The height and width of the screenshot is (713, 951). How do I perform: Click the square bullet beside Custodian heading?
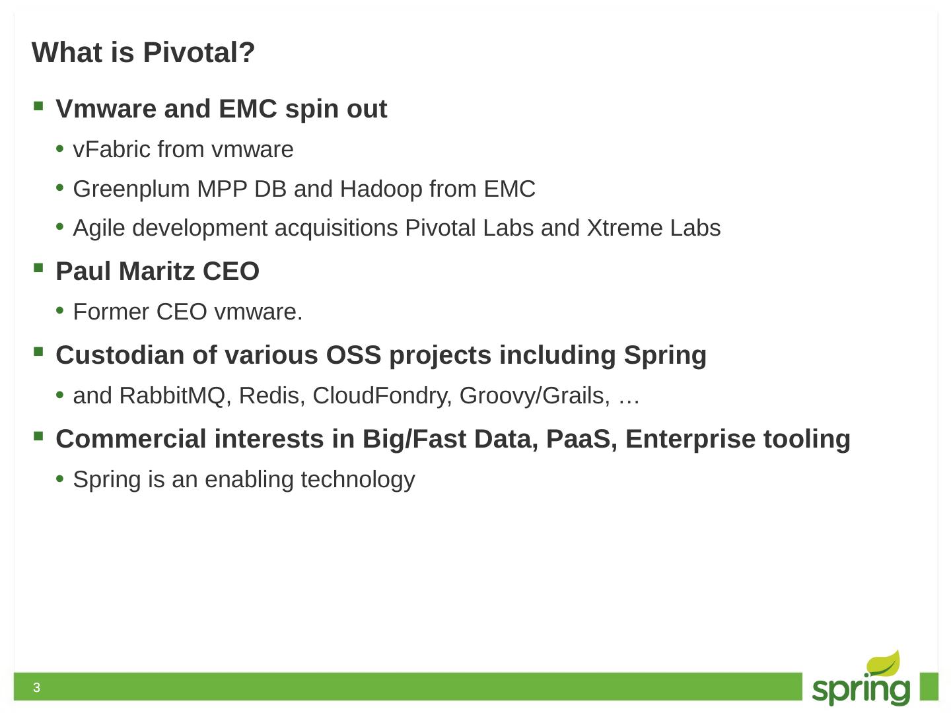tap(38, 352)
